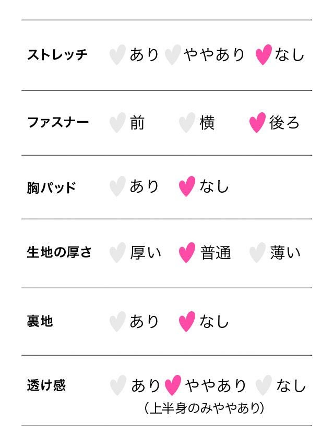Pick the gray heart for 透け感 あり
The height and width of the screenshot is (446, 334).
(x=118, y=386)
